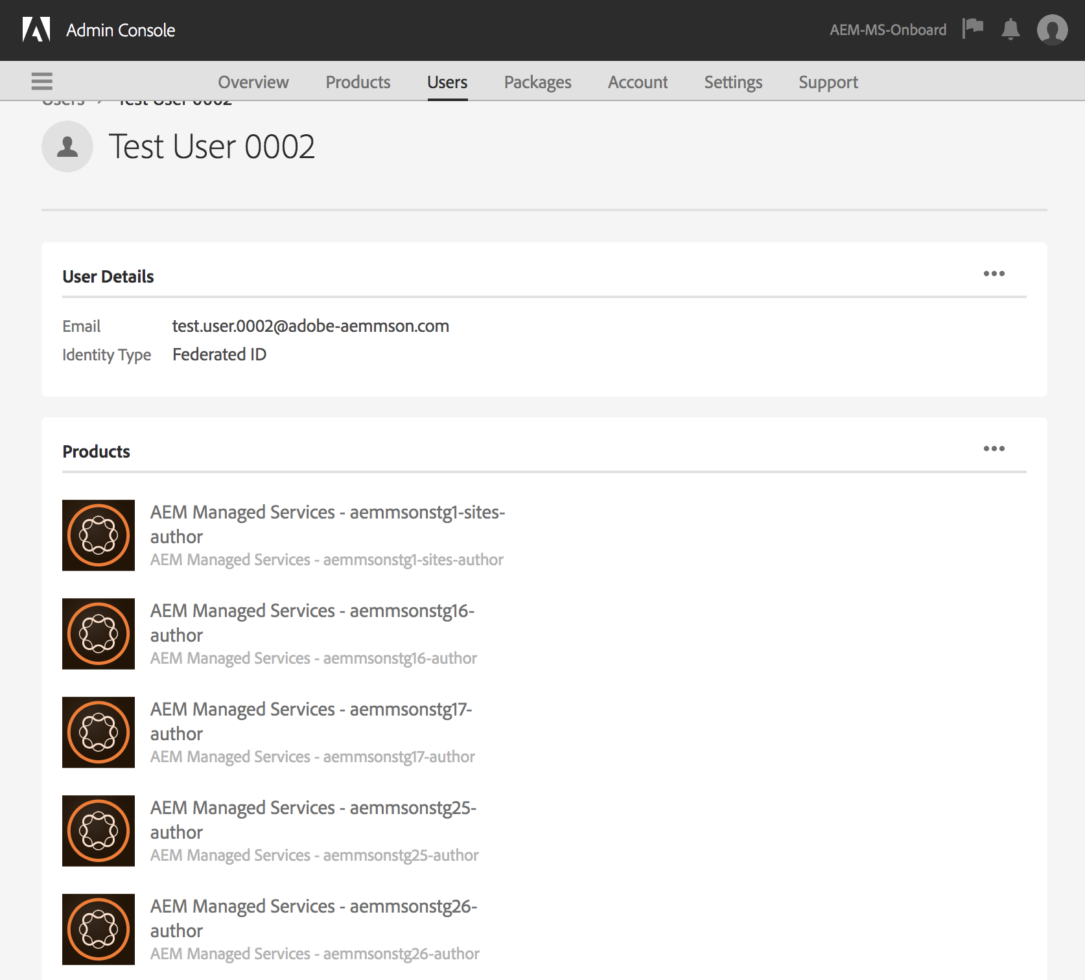Click the aemmsonstg25-author product icon
This screenshot has width=1085, height=980.
99,831
